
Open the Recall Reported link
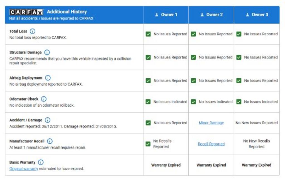pos(211,144)
